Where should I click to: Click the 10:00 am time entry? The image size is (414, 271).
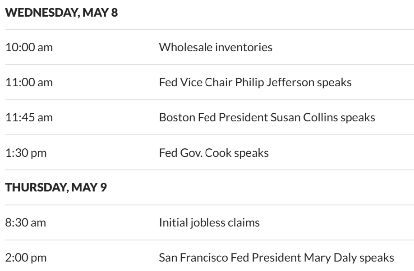click(x=29, y=47)
